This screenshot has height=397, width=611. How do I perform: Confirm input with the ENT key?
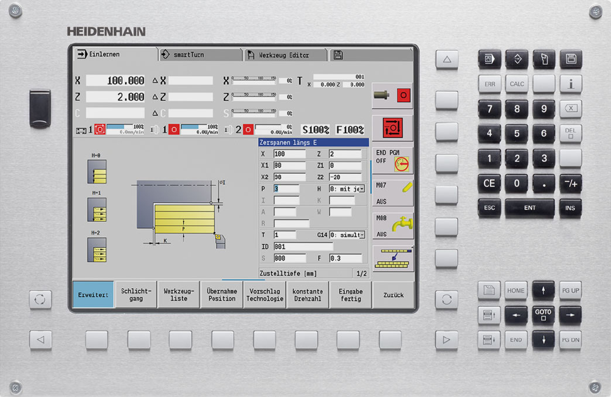[x=530, y=208]
